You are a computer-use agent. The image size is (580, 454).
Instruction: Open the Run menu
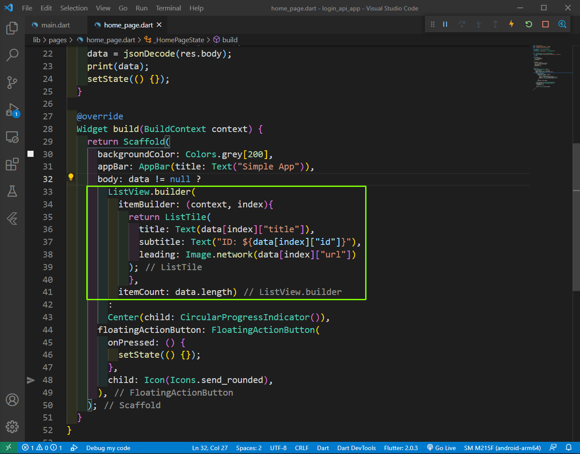point(141,8)
